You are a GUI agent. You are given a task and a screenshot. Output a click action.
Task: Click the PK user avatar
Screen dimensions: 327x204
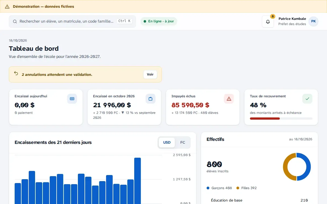[x=313, y=21]
